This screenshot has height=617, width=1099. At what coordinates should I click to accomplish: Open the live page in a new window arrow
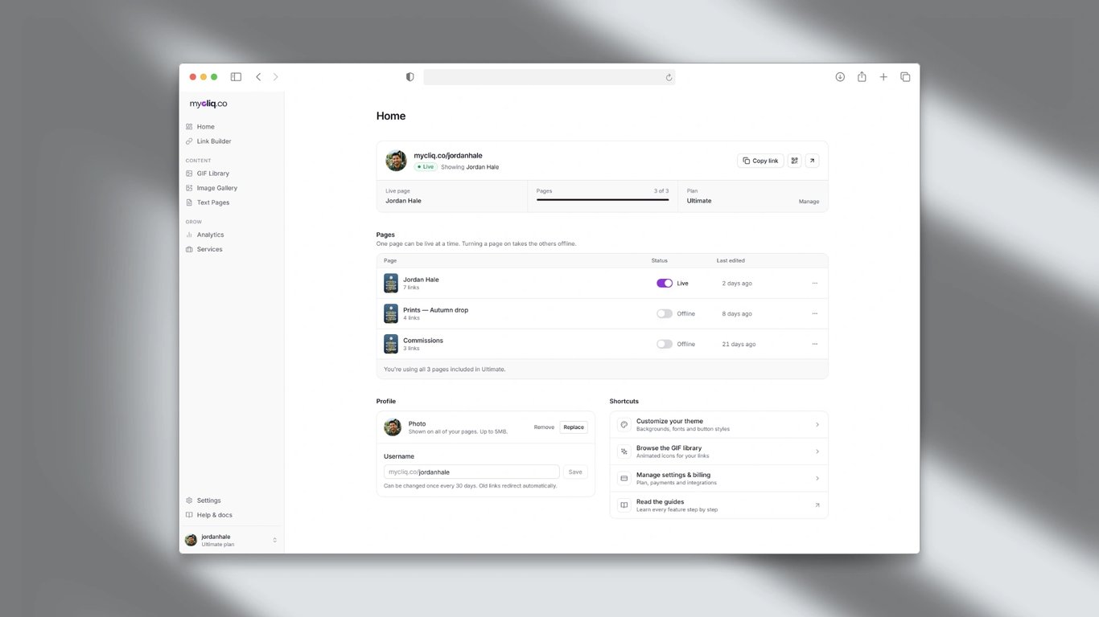click(813, 161)
